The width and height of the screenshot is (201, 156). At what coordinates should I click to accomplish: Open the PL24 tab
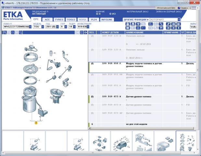(x=94, y=19)
